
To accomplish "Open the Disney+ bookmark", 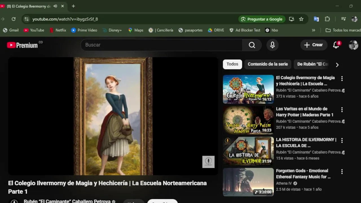I will [112, 30].
